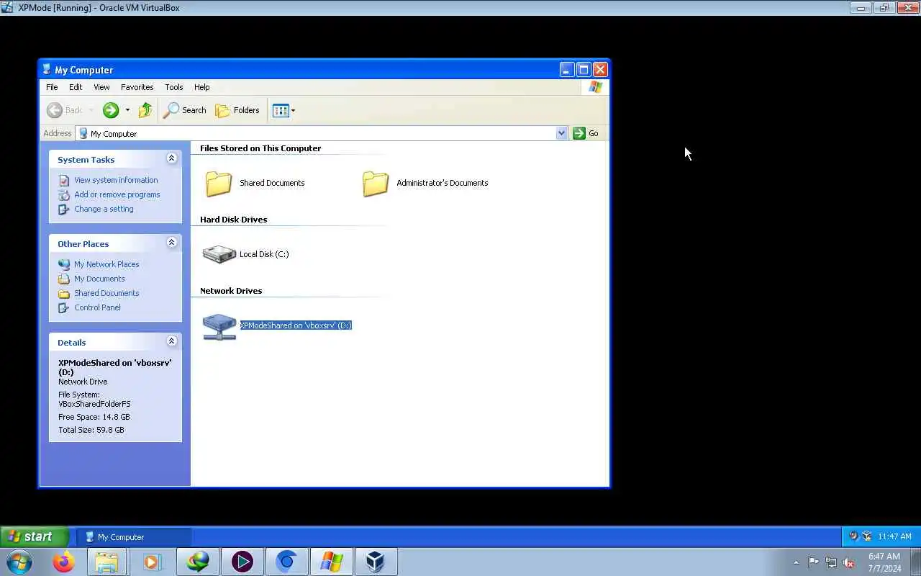
Task: Click the Windows flag logo in menu bar
Action: (x=595, y=87)
